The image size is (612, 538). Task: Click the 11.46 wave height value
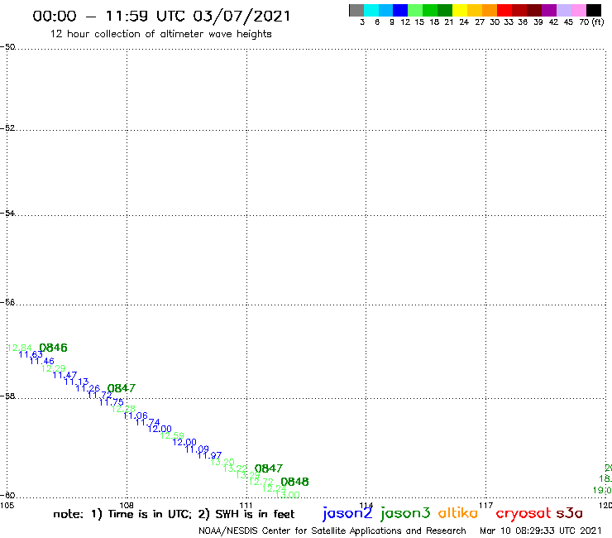(41, 361)
